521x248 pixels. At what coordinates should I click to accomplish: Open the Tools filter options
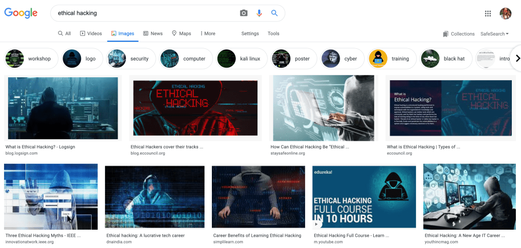click(273, 34)
